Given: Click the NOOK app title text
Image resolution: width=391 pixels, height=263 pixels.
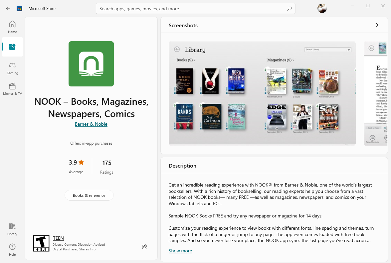Looking at the screenshot, I should pos(91,108).
